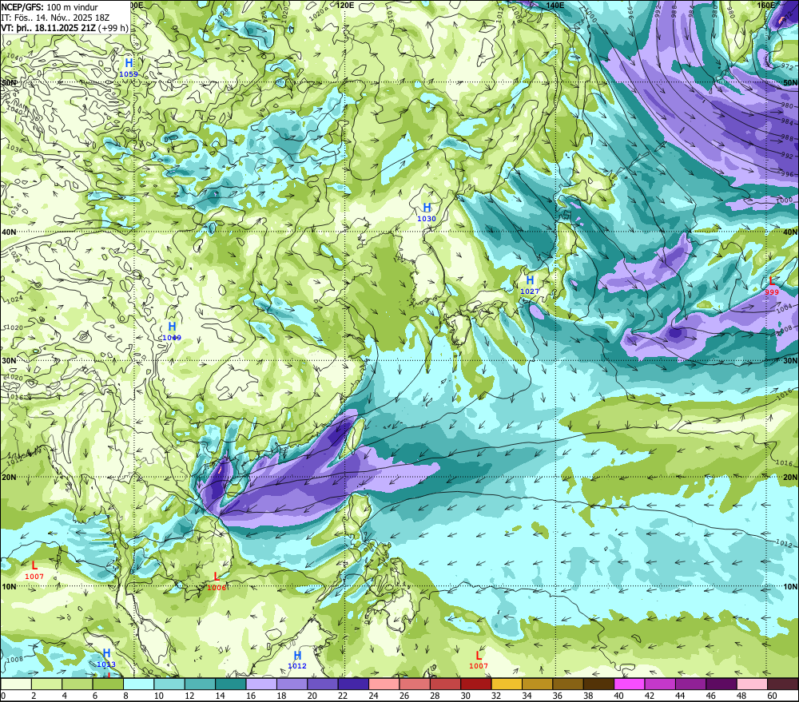The height and width of the screenshot is (702, 799).
Task: Click the legend value 12
Action: 189,696
